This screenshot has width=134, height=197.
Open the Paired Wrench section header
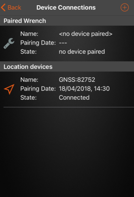[67, 21]
